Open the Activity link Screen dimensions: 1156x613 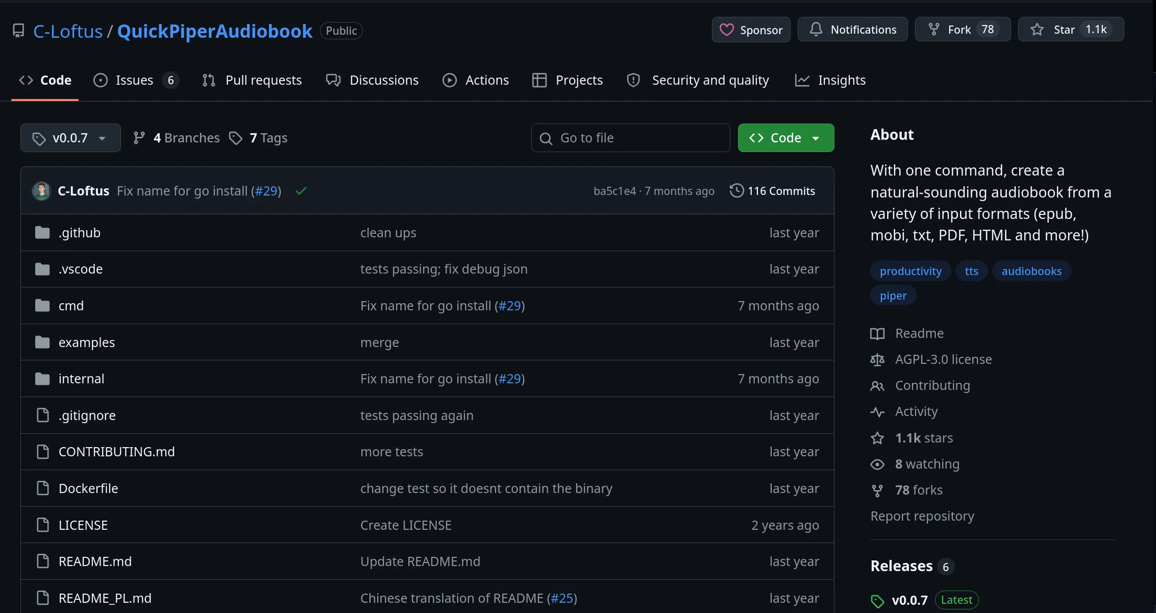[904, 411]
